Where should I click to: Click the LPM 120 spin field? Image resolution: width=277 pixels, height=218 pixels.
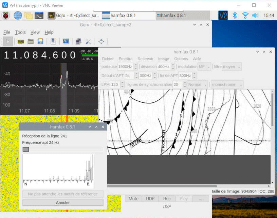(x=117, y=84)
